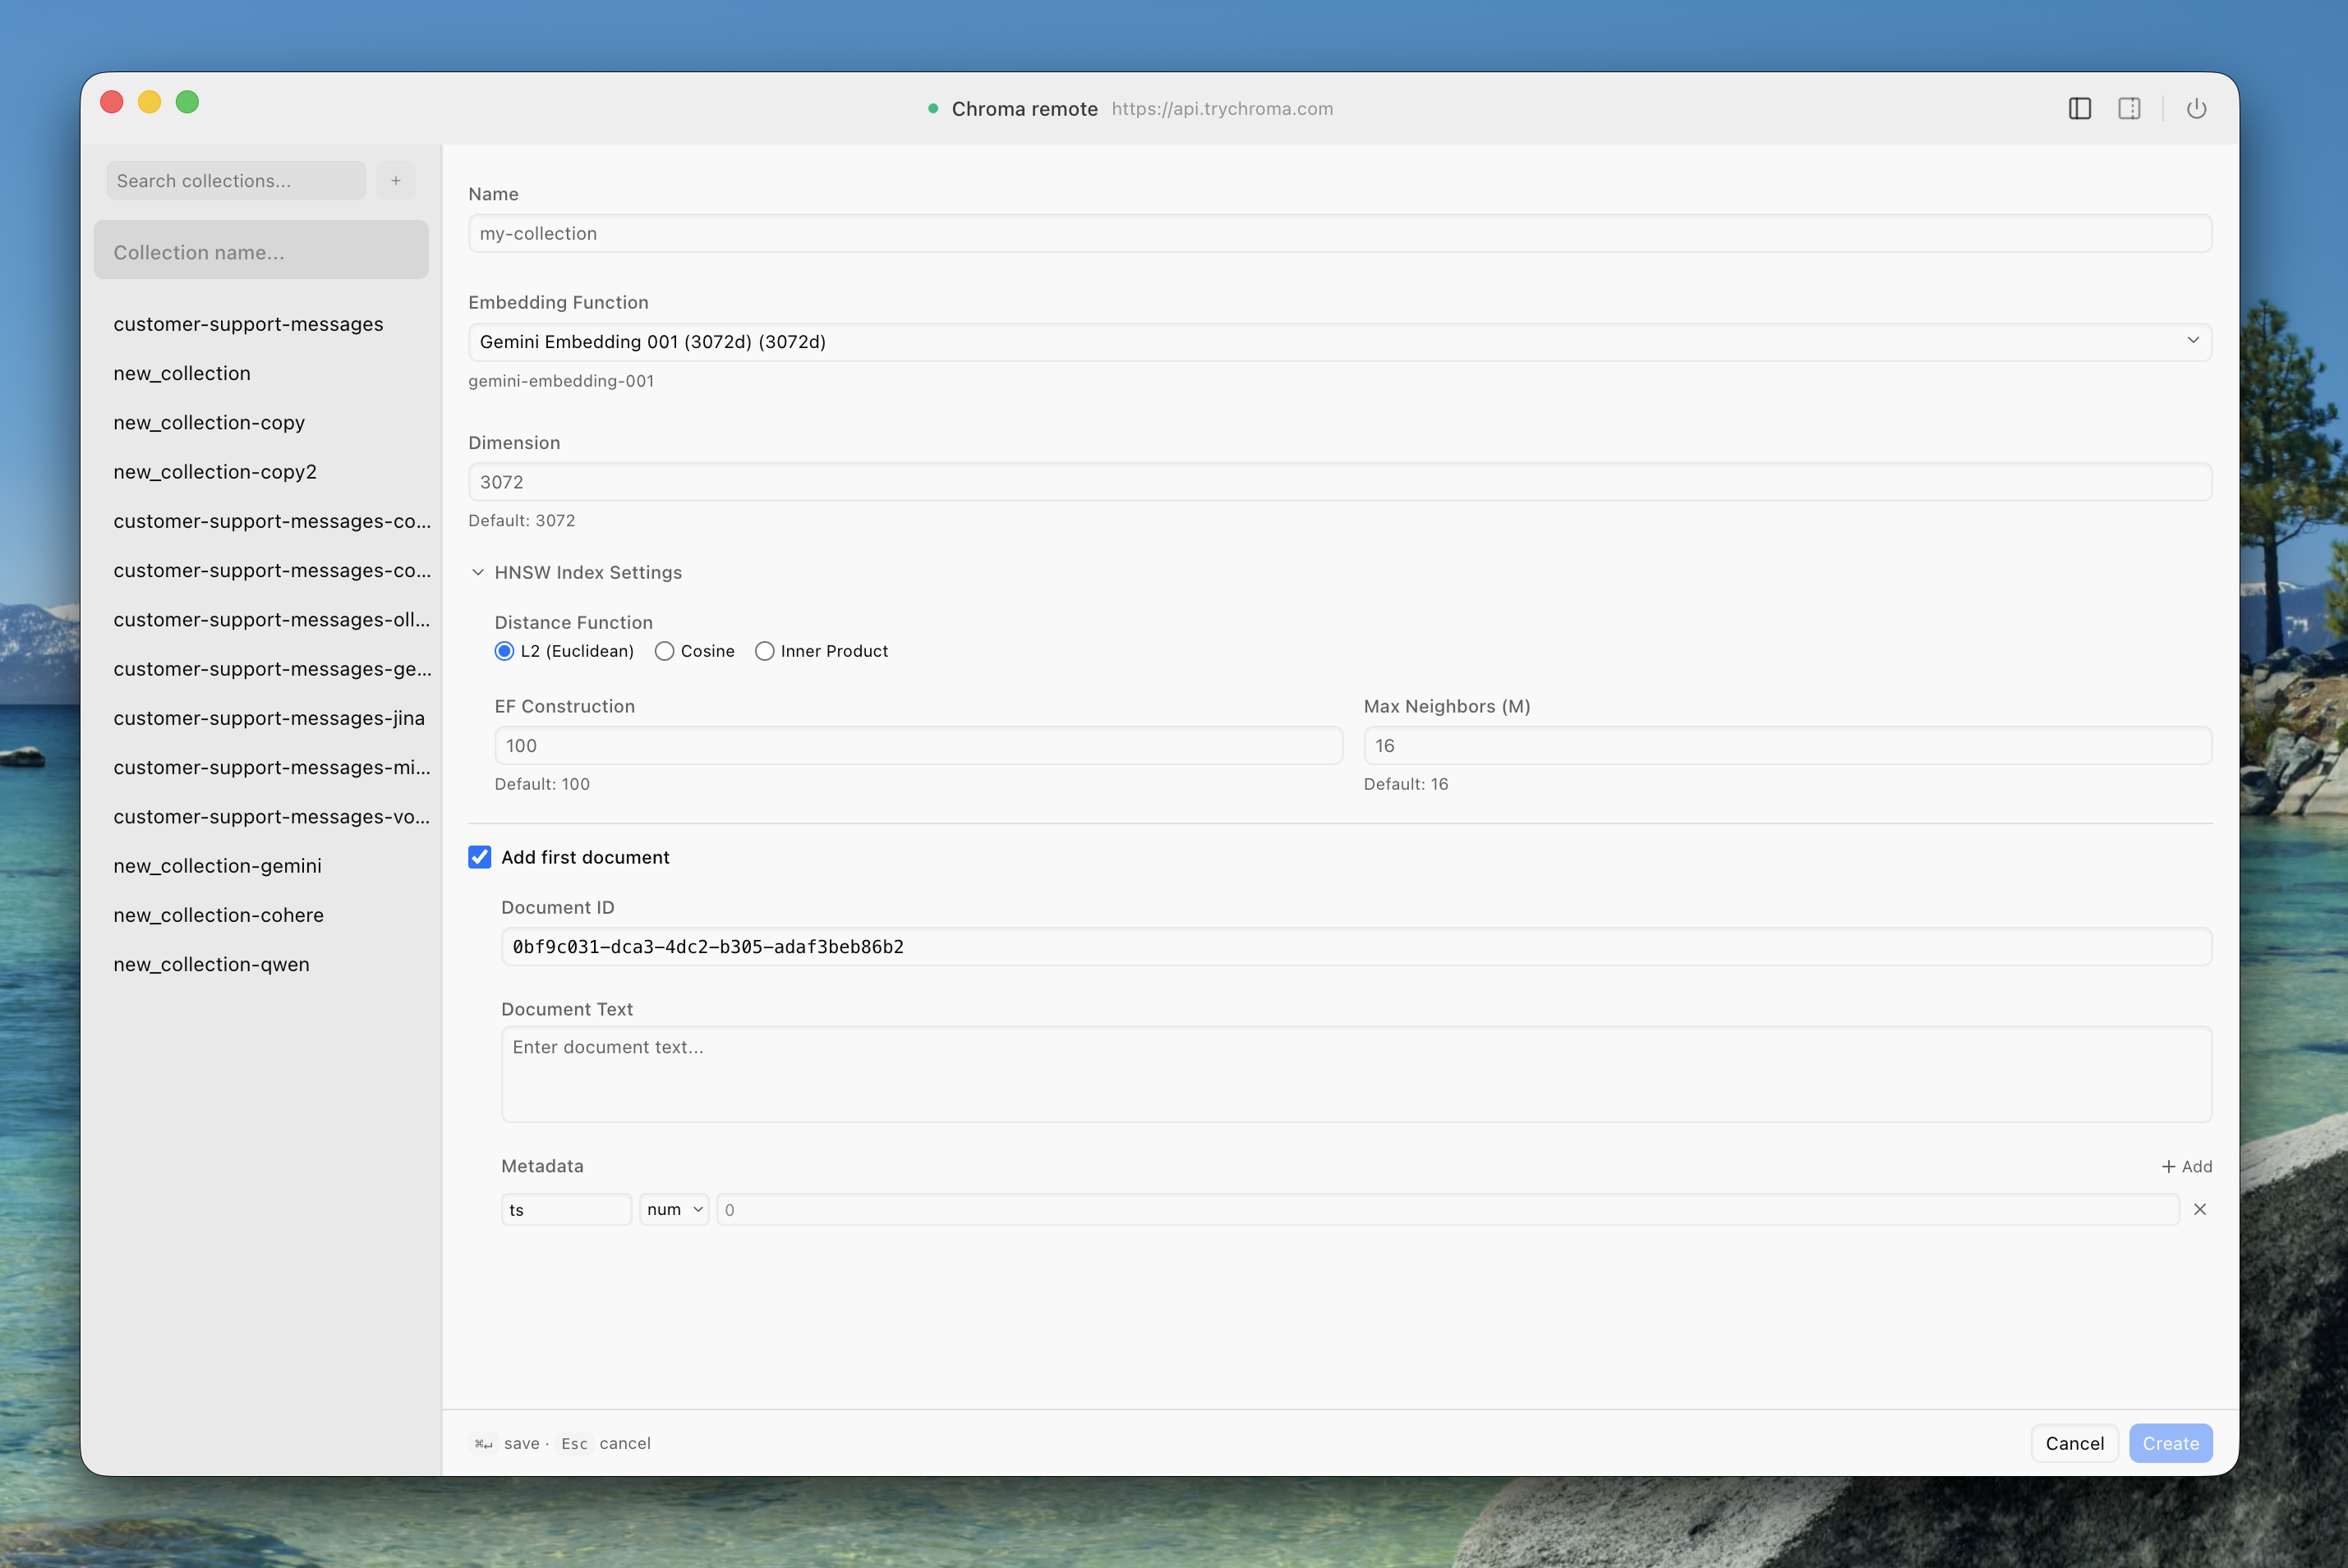The height and width of the screenshot is (1568, 2348).
Task: Toggle the right sidebar panel icon
Action: tap(2129, 109)
